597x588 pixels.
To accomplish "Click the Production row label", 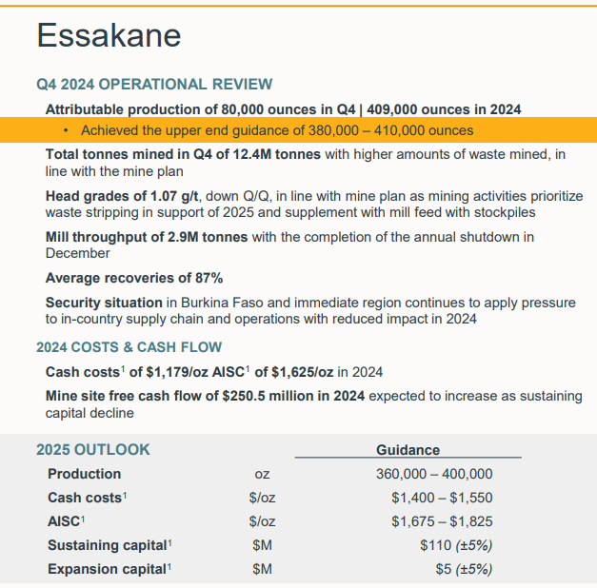I will pos(85,474).
